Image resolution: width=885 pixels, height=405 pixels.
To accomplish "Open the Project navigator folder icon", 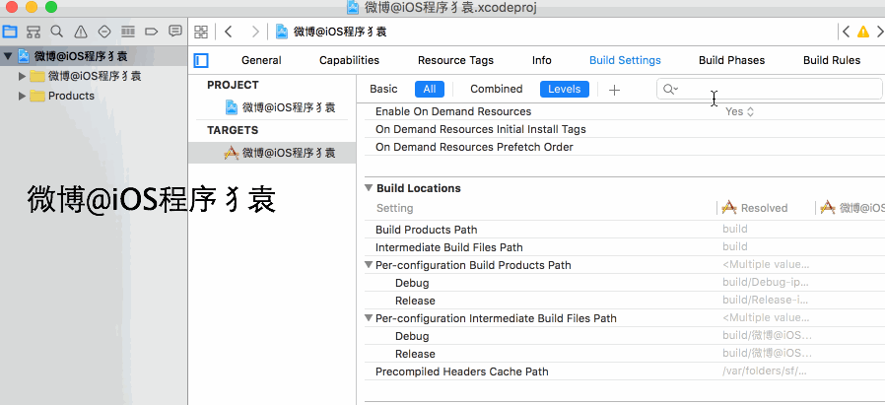I will pos(12,32).
